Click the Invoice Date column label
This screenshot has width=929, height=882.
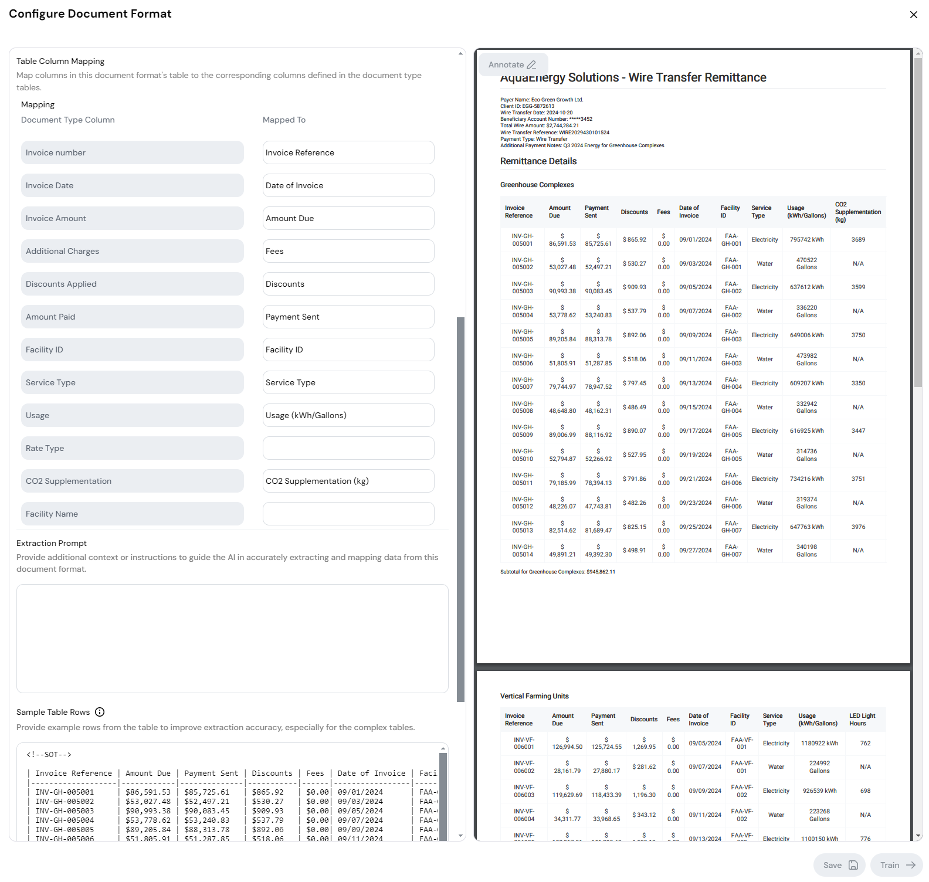point(133,185)
